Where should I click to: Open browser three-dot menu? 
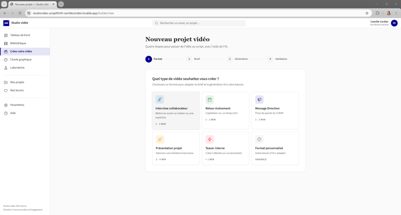396,13
